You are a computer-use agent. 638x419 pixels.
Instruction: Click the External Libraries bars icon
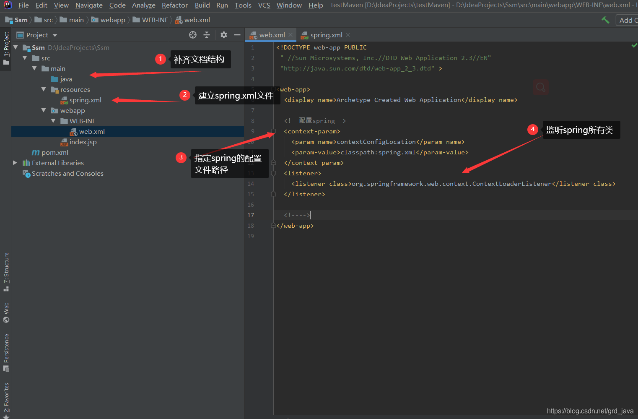[26, 163]
